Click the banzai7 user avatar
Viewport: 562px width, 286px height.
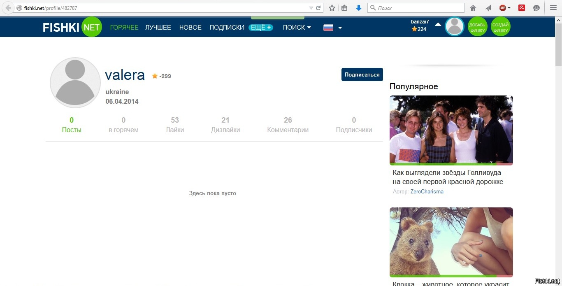(455, 27)
